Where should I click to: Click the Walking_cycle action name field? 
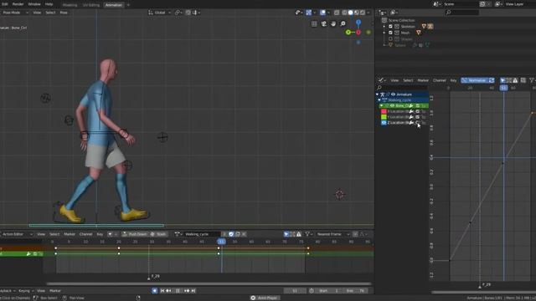pos(202,234)
